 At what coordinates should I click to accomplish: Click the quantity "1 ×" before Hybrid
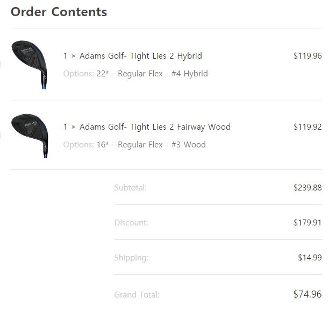coord(70,56)
